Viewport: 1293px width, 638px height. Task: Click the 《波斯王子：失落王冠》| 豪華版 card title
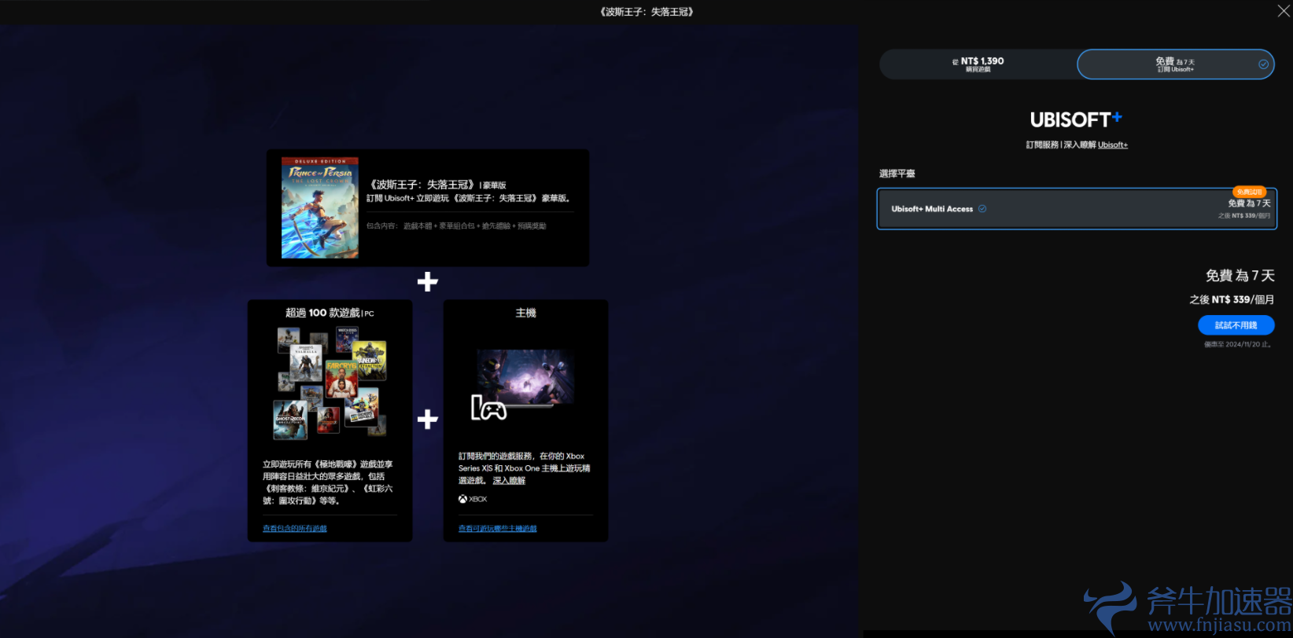click(437, 185)
